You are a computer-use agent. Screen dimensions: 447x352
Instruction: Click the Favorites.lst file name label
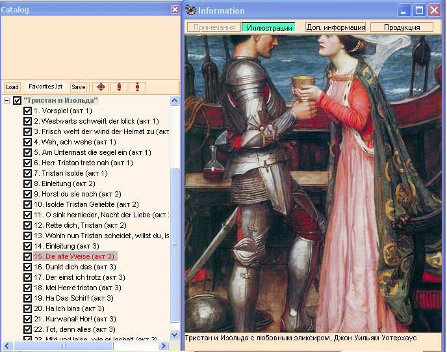pos(45,87)
